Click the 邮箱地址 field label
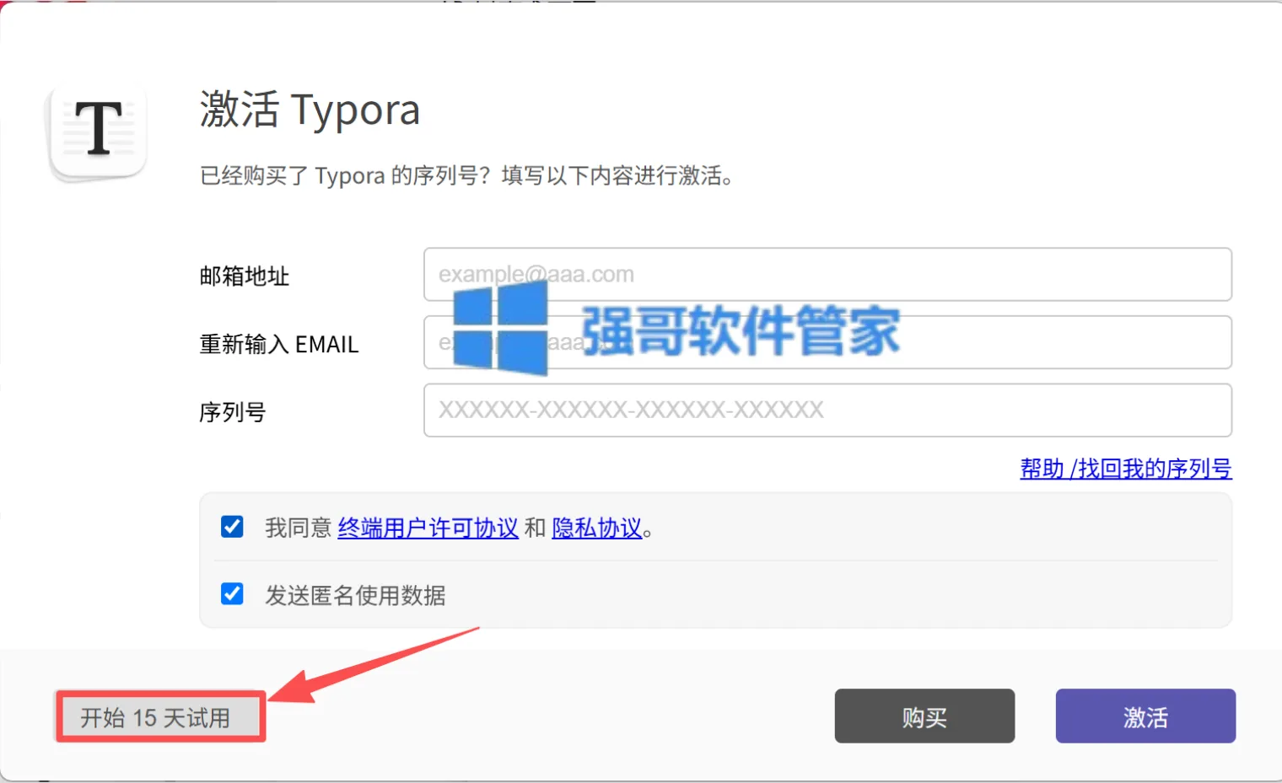 coord(245,276)
